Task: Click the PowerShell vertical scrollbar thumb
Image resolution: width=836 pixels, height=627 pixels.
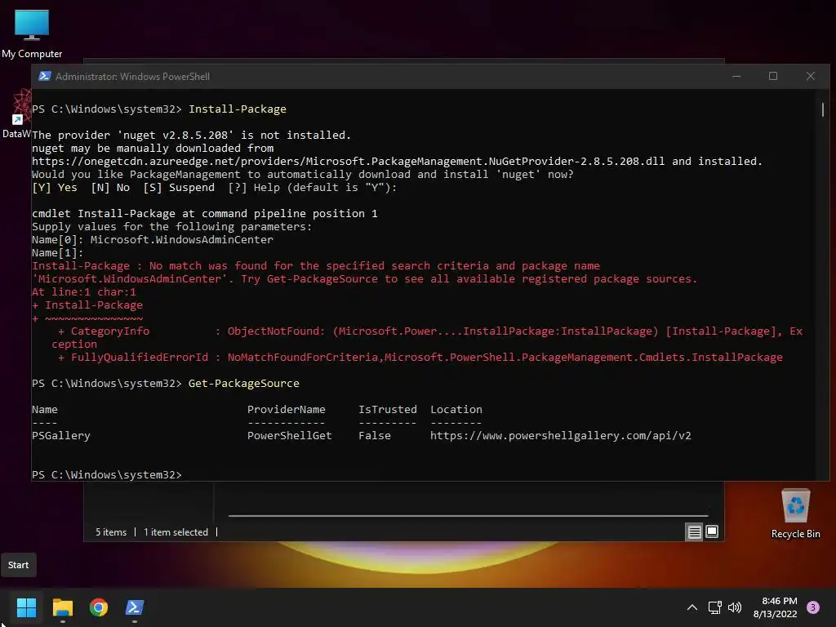Action: (x=823, y=110)
